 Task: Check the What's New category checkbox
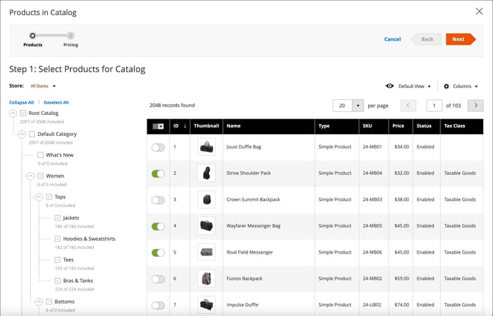pyautogui.click(x=41, y=155)
